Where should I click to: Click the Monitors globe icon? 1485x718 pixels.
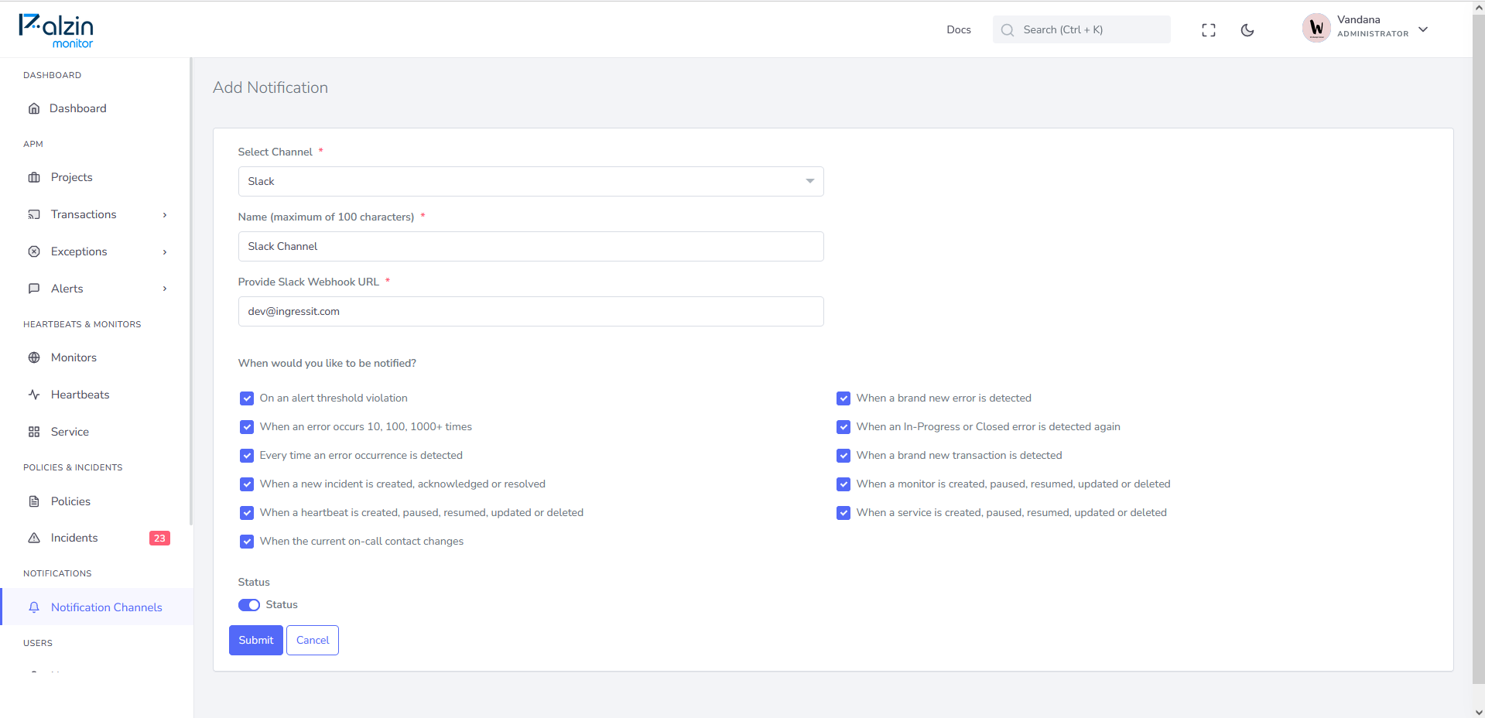point(34,357)
